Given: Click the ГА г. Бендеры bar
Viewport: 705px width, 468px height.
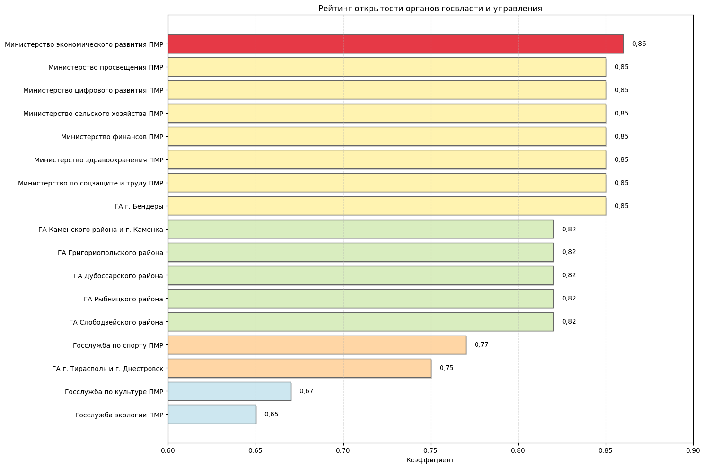Looking at the screenshot, I should tap(387, 206).
